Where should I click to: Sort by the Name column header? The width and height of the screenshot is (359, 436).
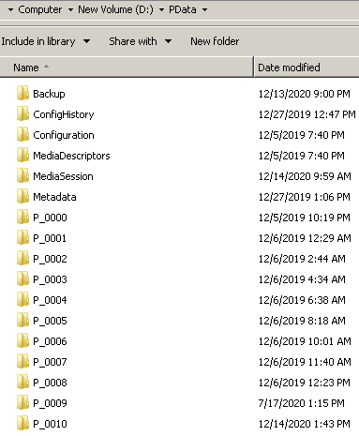pyautogui.click(x=127, y=68)
